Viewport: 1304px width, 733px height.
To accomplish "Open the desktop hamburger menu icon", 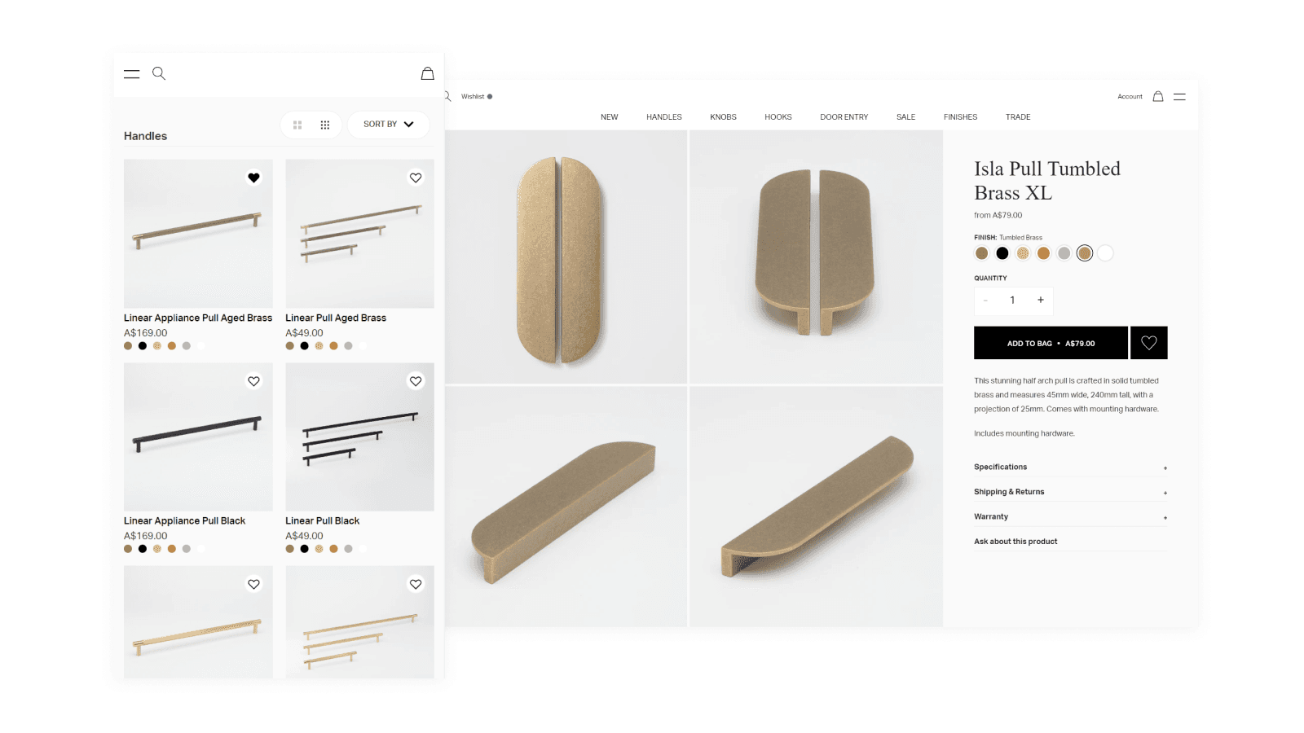I will click(x=1180, y=96).
